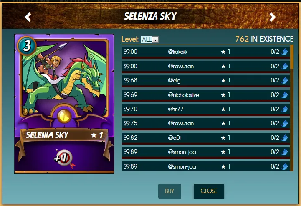Click the mana cost 3 badge on card
The image size is (301, 206).
click(x=27, y=46)
